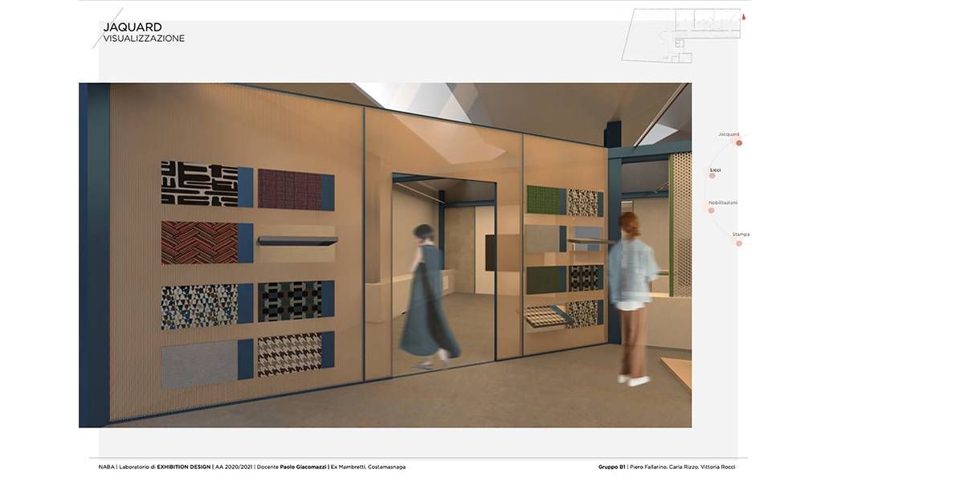
Task: Click the Licci label text
Action: 715,170
